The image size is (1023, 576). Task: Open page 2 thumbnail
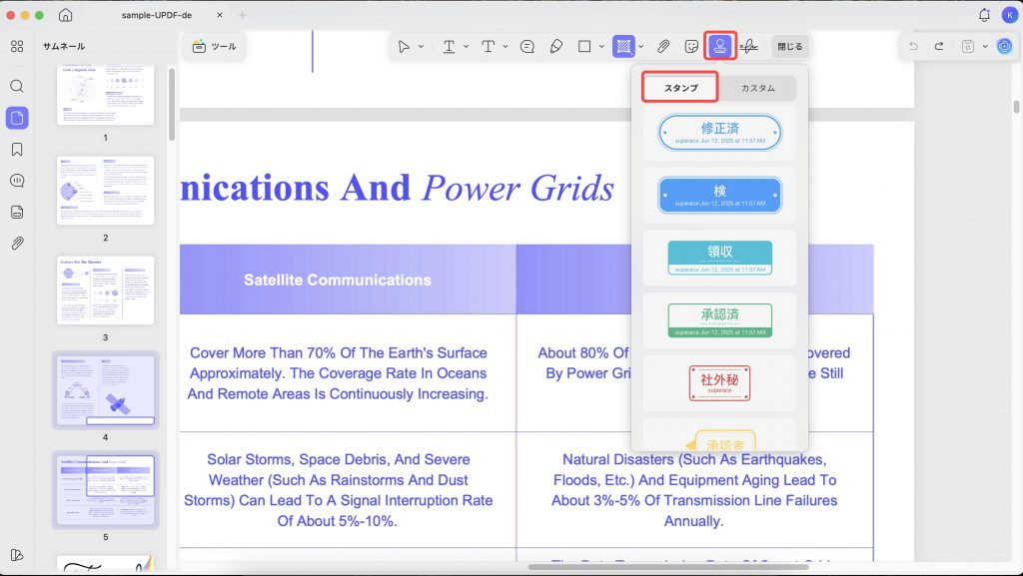click(106, 191)
